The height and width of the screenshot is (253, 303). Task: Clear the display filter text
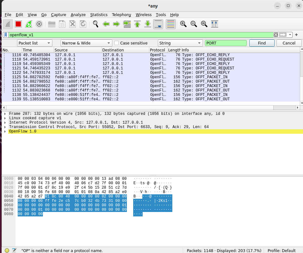click(276, 35)
